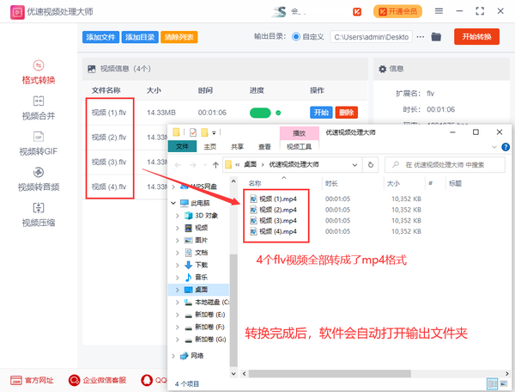The height and width of the screenshot is (392, 515).
Task: Select the 自定义 output directory radio button
Action: pos(295,37)
